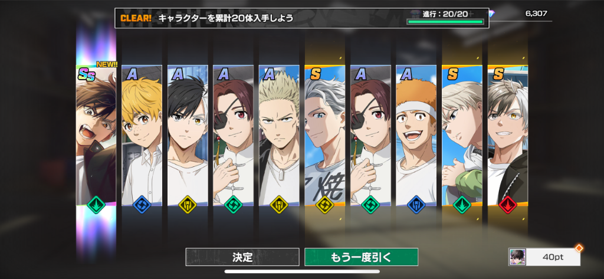Select the NEW SS character card

click(x=96, y=135)
